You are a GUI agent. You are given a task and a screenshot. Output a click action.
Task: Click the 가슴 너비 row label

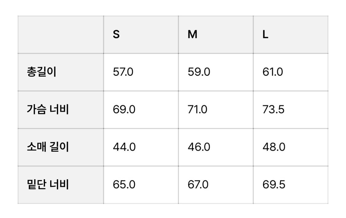tap(48, 110)
